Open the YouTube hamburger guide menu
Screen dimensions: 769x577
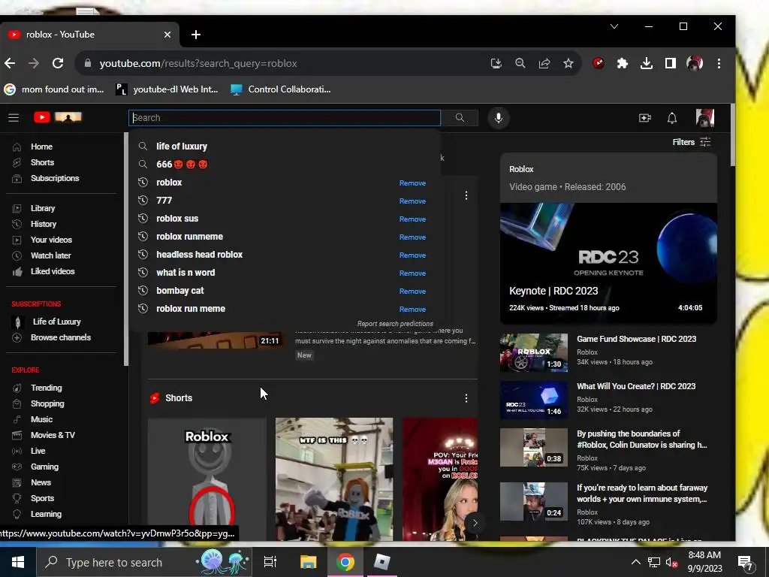[14, 118]
